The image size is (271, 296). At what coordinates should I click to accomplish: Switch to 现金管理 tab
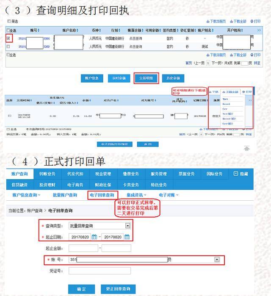tap(103, 174)
